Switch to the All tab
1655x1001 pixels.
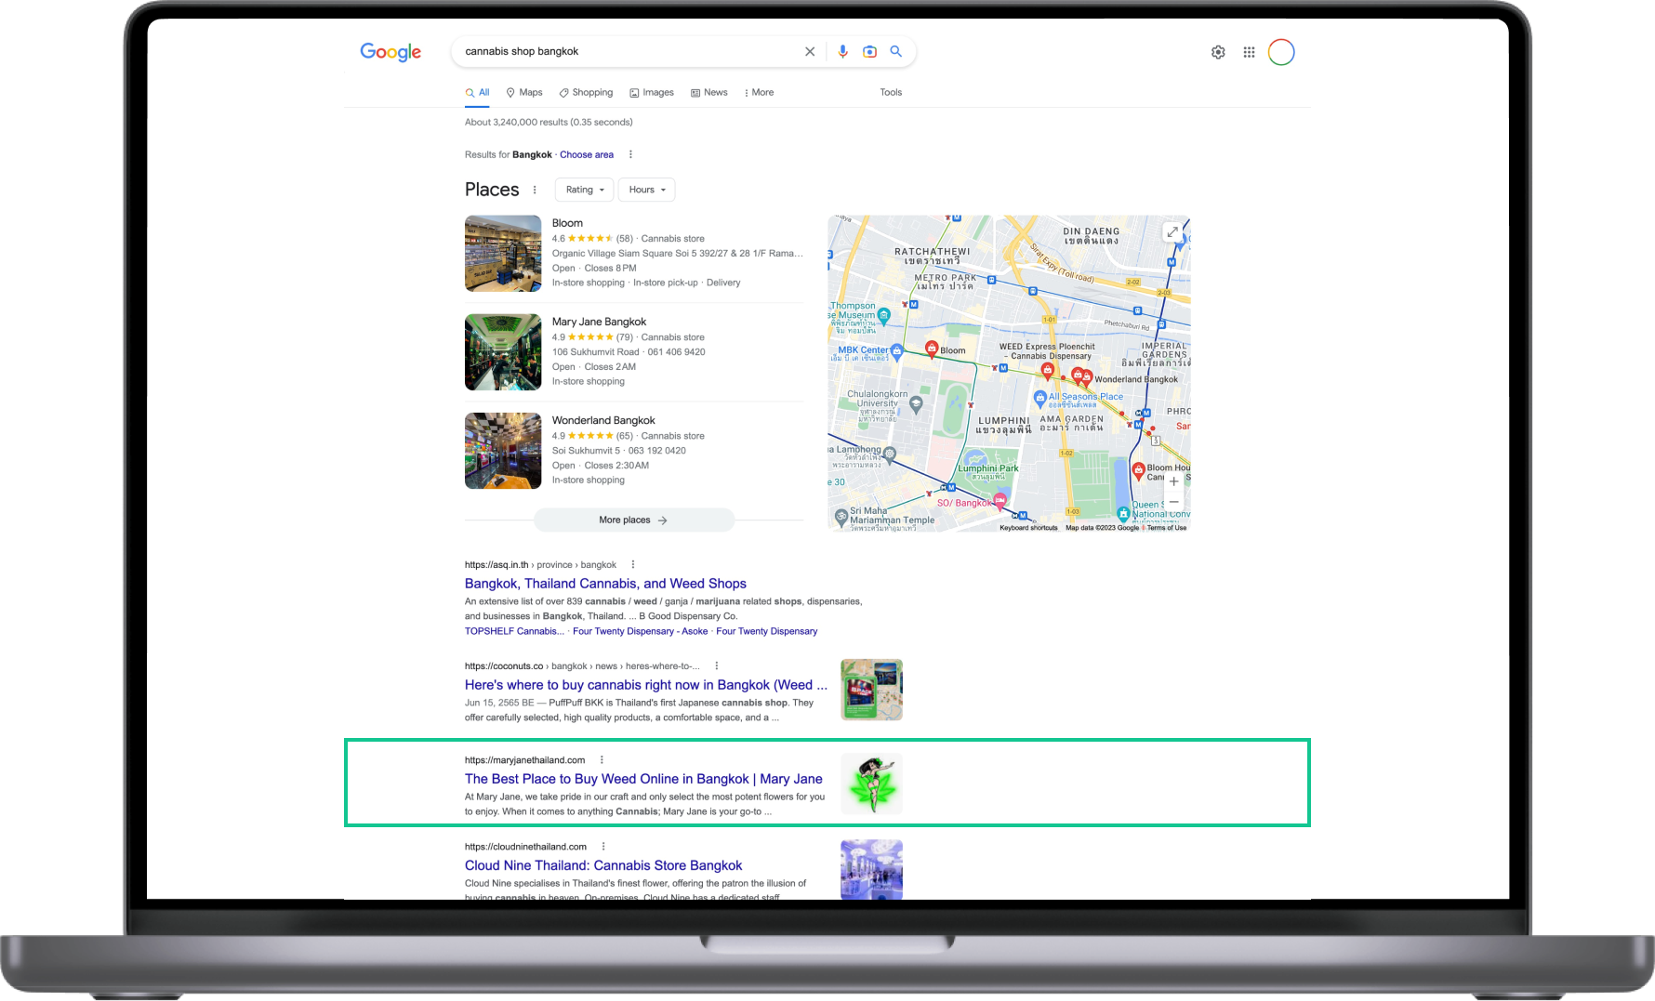point(478,92)
